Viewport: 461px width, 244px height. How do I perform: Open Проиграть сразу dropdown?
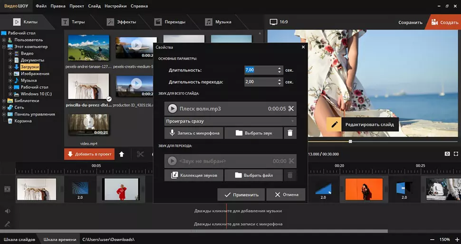[230, 121]
